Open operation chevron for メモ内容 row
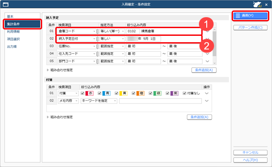Image resolution: width=272 pixels, height=167 pixels. [207, 101]
